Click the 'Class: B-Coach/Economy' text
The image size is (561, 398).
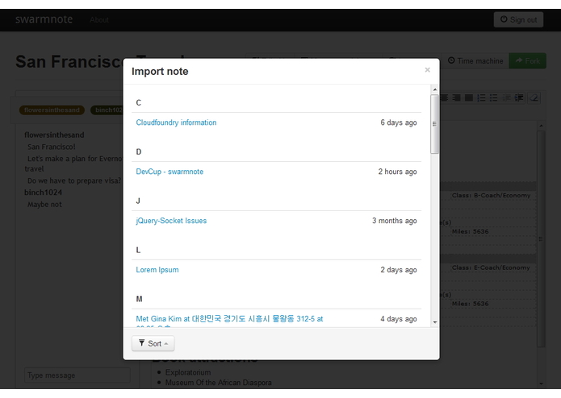pos(491,195)
